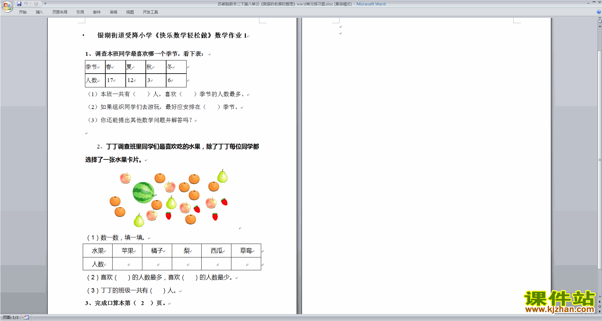Click the bold paragraph 选择了一张水果卡片

point(114,160)
